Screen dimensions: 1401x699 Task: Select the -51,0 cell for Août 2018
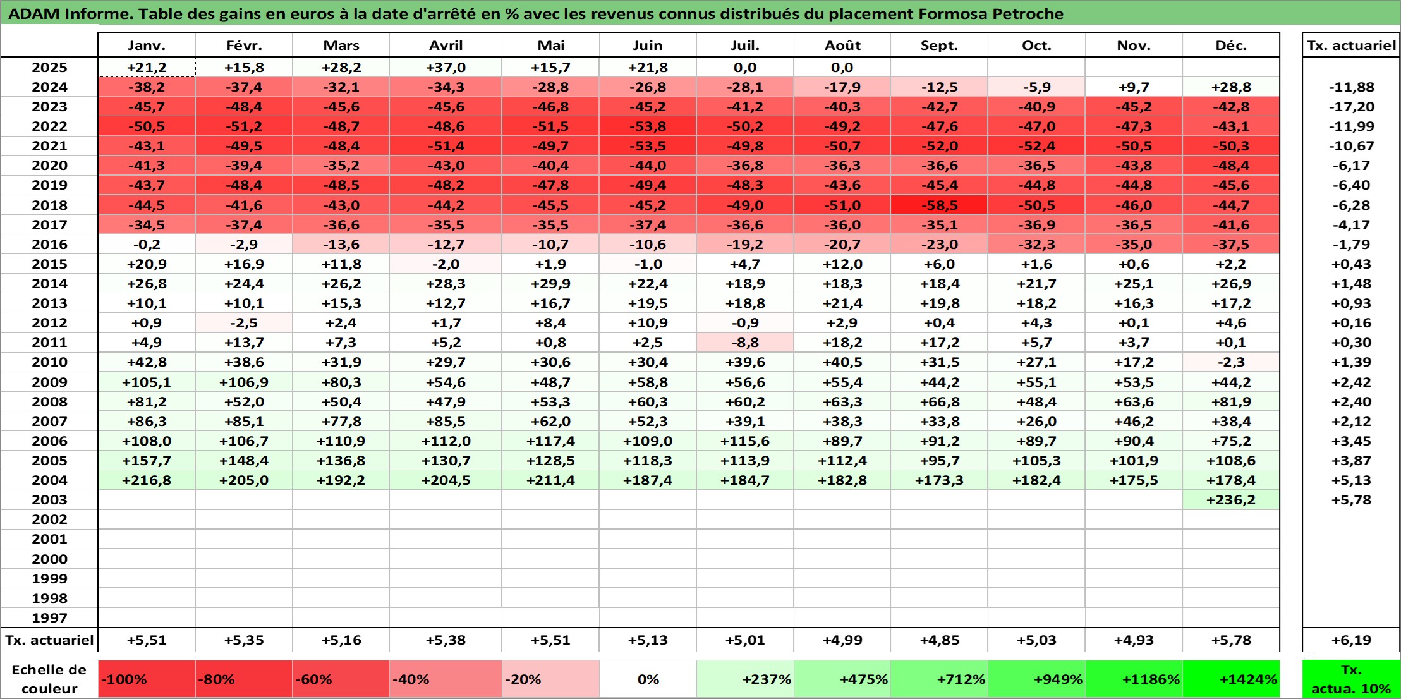pyautogui.click(x=842, y=205)
